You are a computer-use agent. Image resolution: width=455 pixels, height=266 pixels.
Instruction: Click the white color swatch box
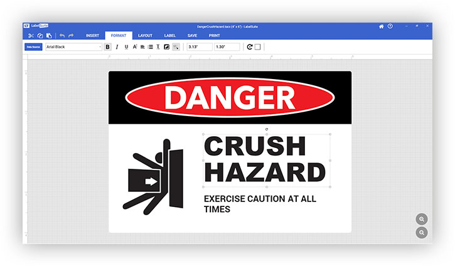tap(257, 47)
